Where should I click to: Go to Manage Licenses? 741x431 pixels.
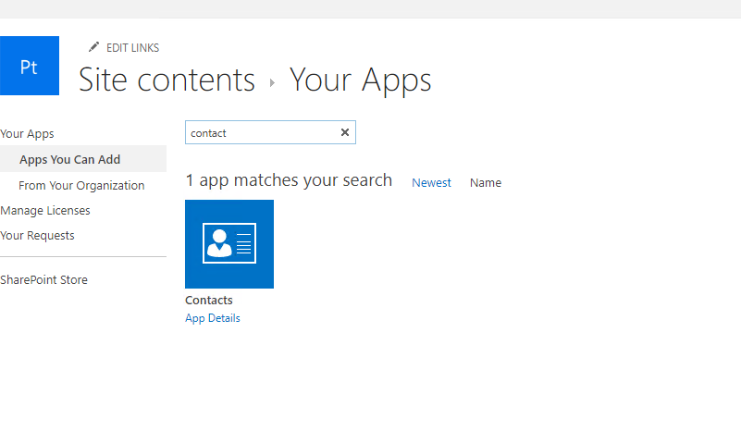coord(45,210)
